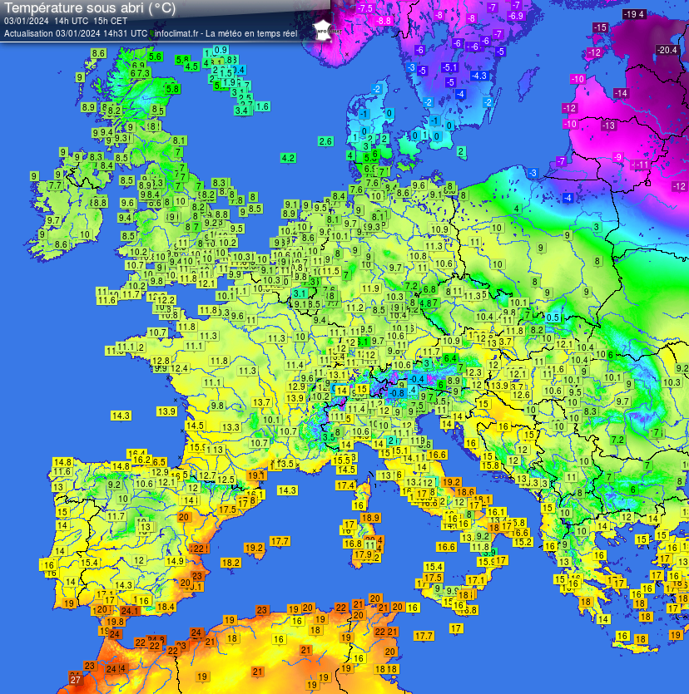Click the 27 label in Morocco

coord(76,679)
